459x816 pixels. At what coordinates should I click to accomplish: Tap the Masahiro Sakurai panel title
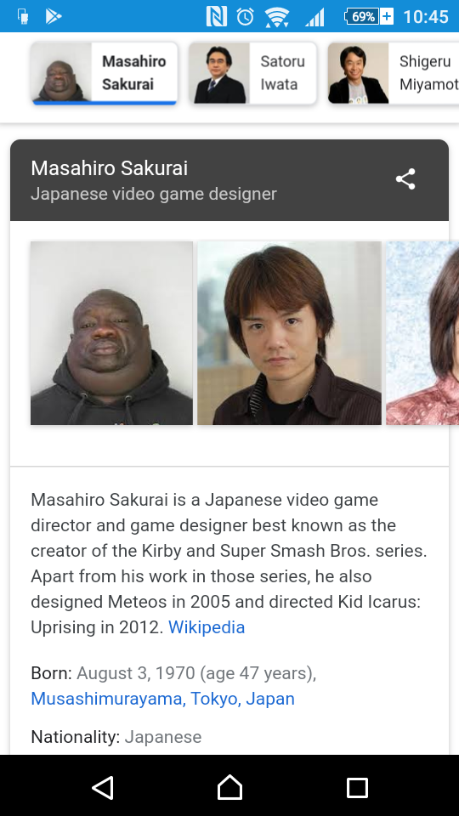(110, 168)
